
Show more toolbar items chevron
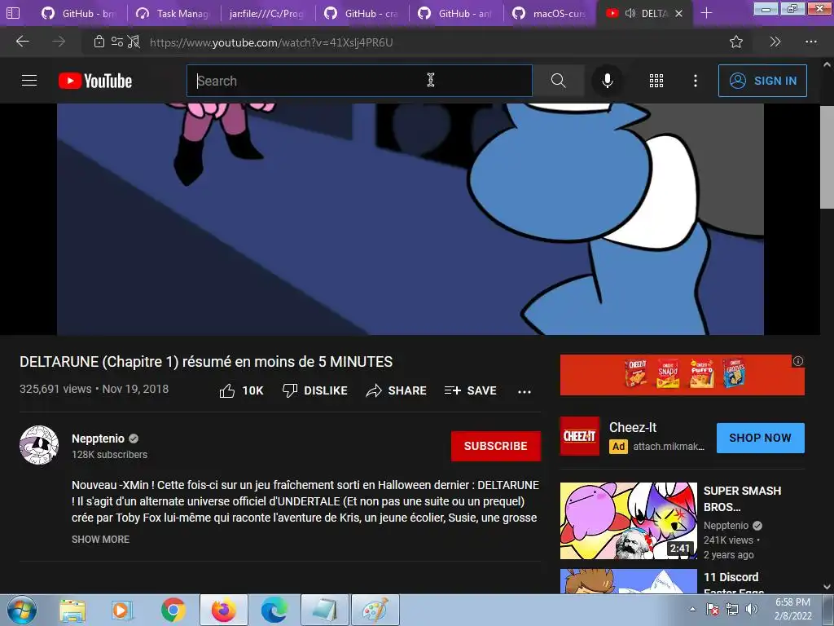click(775, 42)
